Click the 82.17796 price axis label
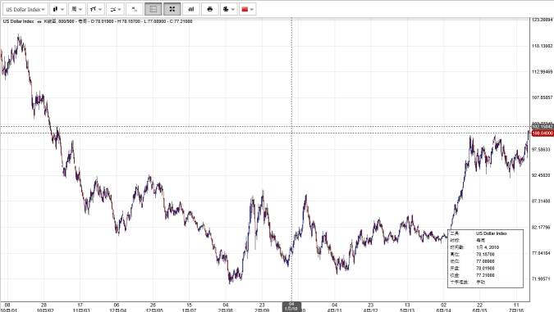The height and width of the screenshot is (312, 554). 541,227
